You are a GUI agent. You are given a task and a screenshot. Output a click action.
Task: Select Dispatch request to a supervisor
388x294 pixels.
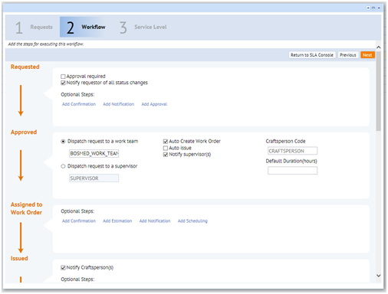click(63, 166)
